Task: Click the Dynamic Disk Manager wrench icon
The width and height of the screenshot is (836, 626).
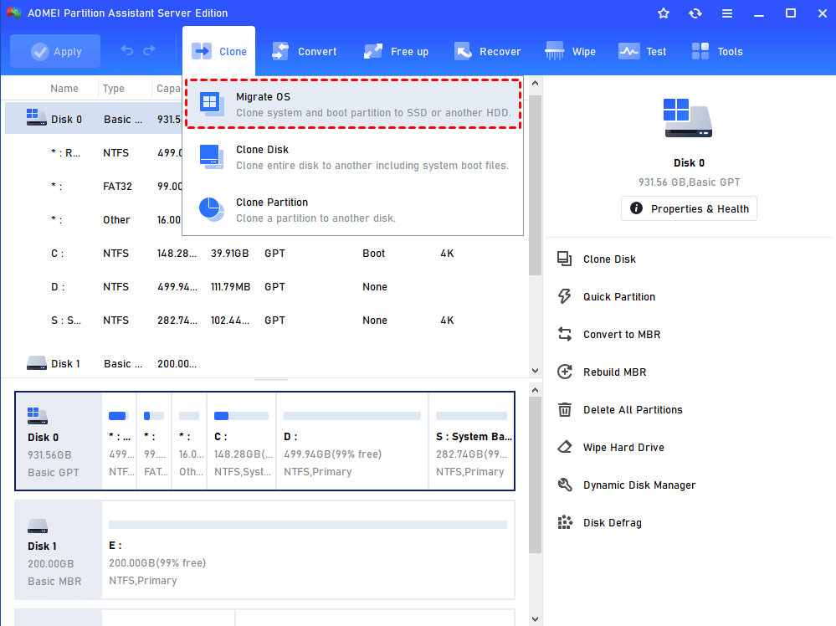Action: [565, 485]
